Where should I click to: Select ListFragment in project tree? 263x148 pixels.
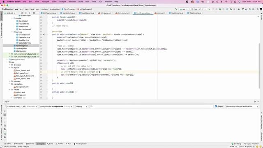pyautogui.click(x=21, y=49)
